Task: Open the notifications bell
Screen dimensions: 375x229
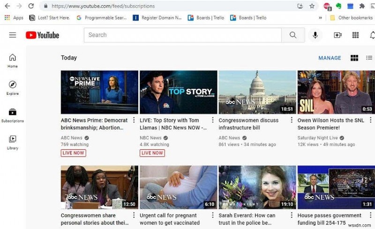Action: pos(372,35)
